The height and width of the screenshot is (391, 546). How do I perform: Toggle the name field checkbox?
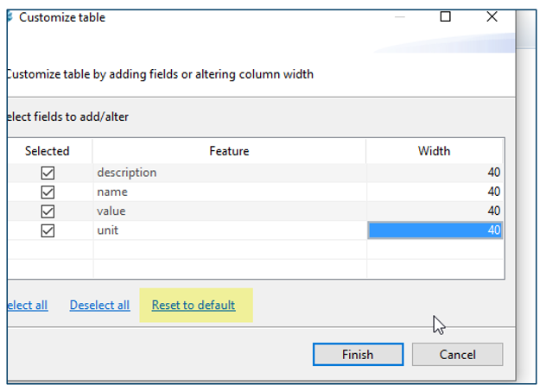coord(48,192)
